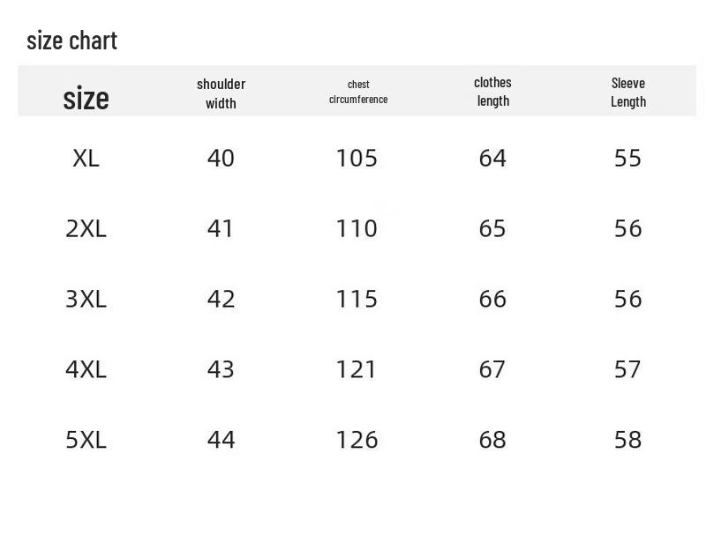Select sleeve length value 57 for 4XL
714x535 pixels.
point(628,369)
